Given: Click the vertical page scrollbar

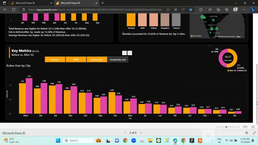Looking at the screenshot, I should 257,94.
